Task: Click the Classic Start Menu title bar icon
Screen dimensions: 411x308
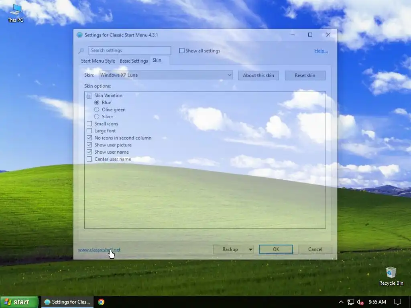Action: click(x=79, y=35)
